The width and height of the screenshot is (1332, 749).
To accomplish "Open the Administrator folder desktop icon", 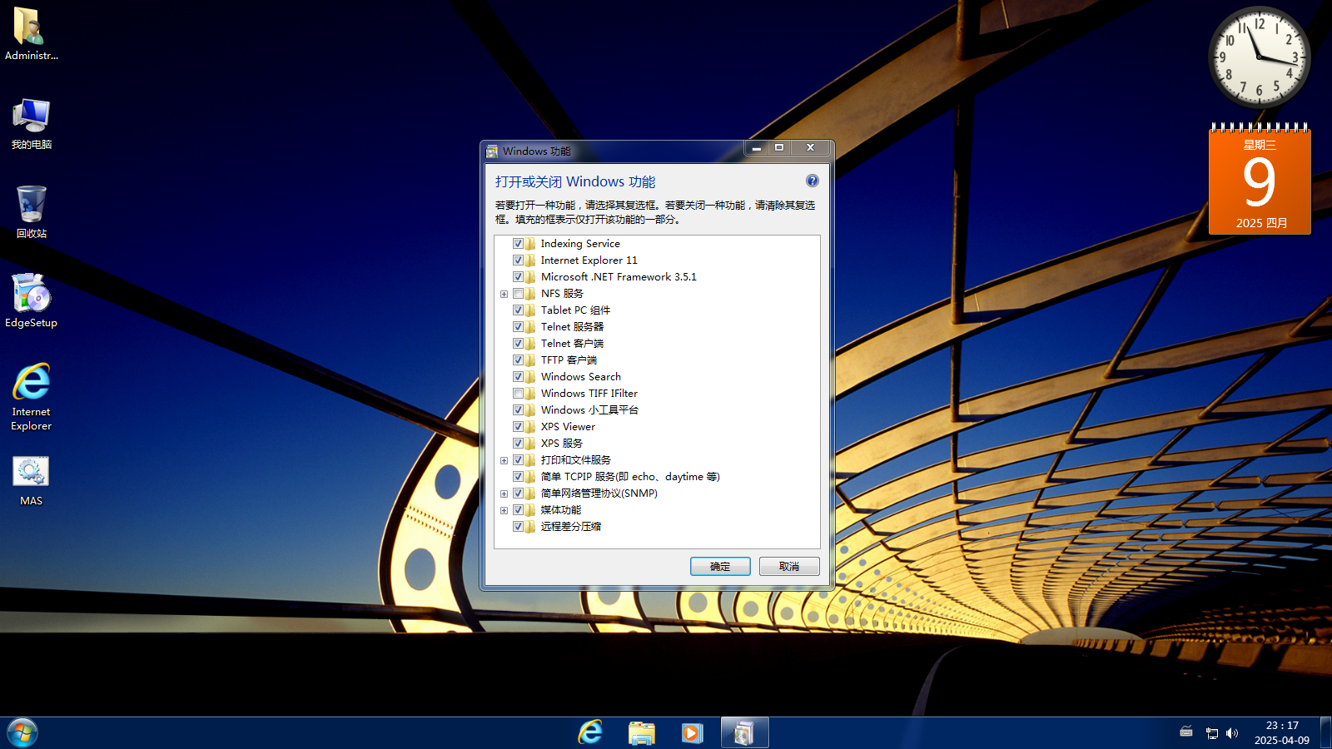I will tap(32, 34).
